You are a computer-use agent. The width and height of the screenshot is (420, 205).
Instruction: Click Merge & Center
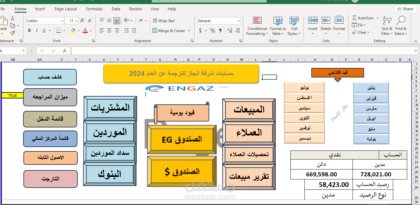click(169, 31)
